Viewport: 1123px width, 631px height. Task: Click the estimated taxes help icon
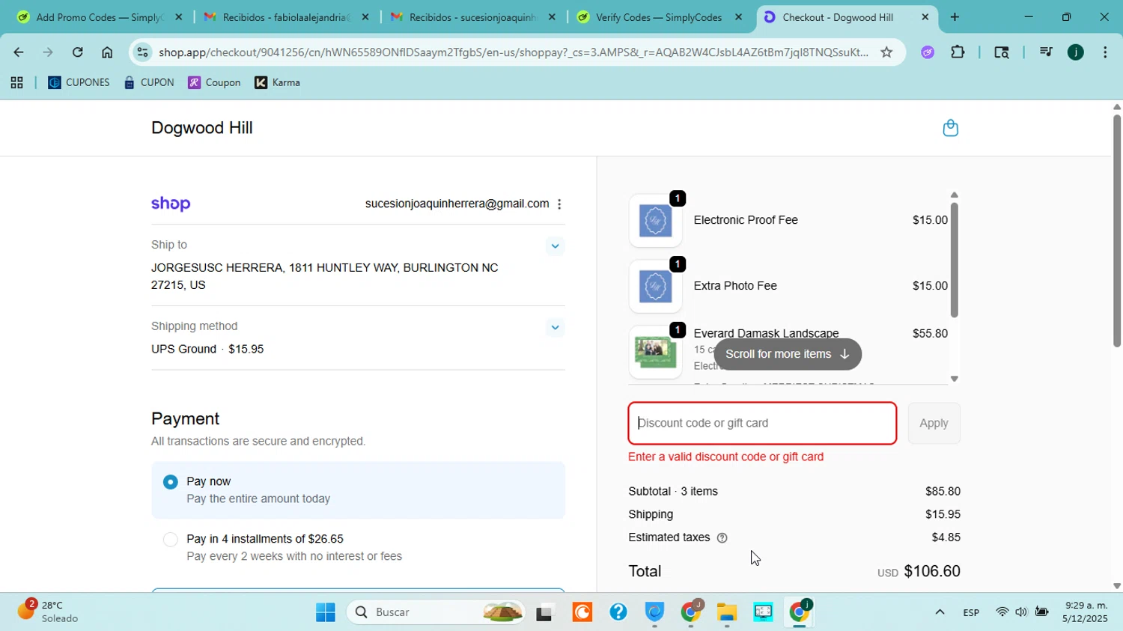722,538
